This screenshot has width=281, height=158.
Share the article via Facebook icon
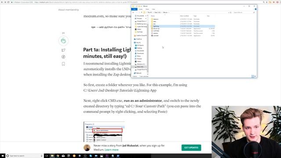coord(63,57)
